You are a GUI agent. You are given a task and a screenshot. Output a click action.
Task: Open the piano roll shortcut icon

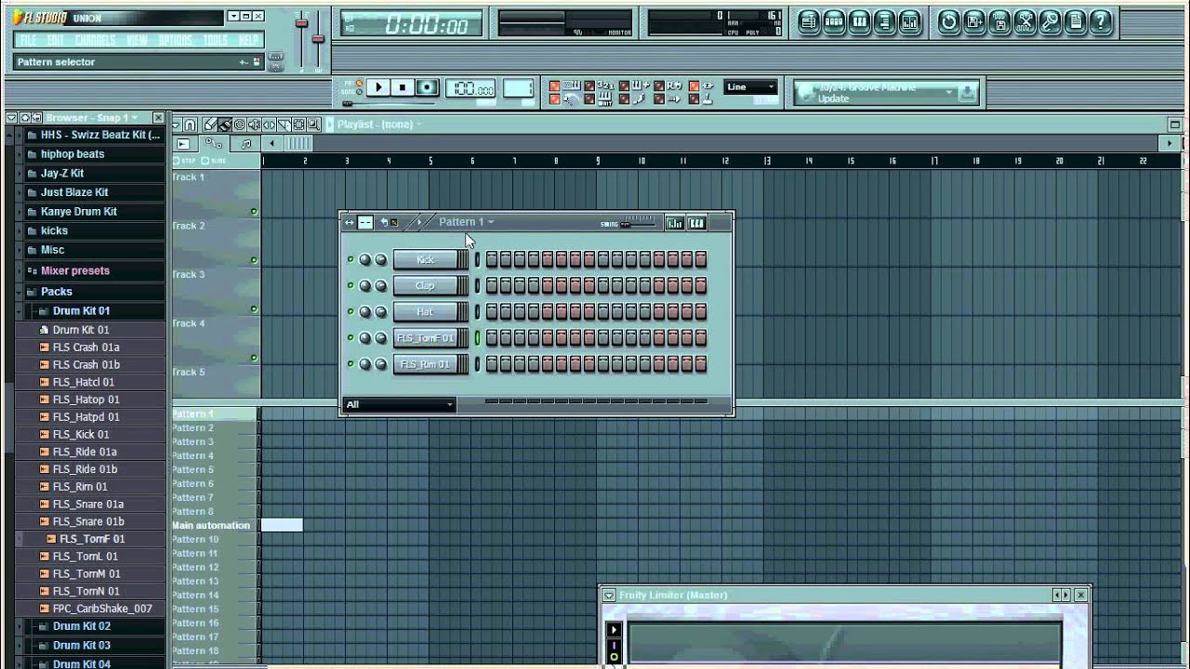click(x=860, y=22)
